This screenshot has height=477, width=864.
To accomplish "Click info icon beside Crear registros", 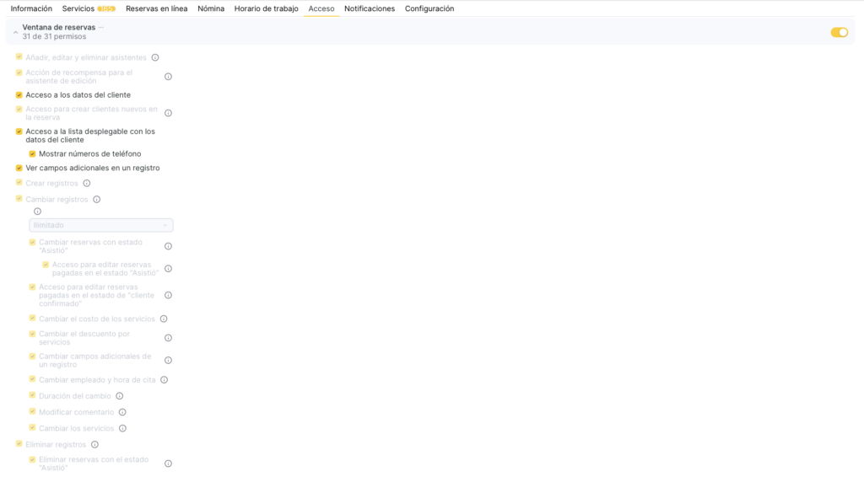I will 87,184.
